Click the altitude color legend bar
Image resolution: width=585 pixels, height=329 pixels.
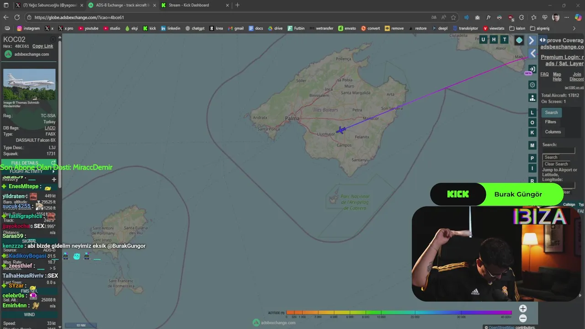point(399,313)
